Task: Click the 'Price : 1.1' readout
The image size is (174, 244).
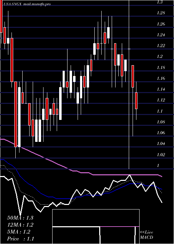Action: [x=21, y=239]
